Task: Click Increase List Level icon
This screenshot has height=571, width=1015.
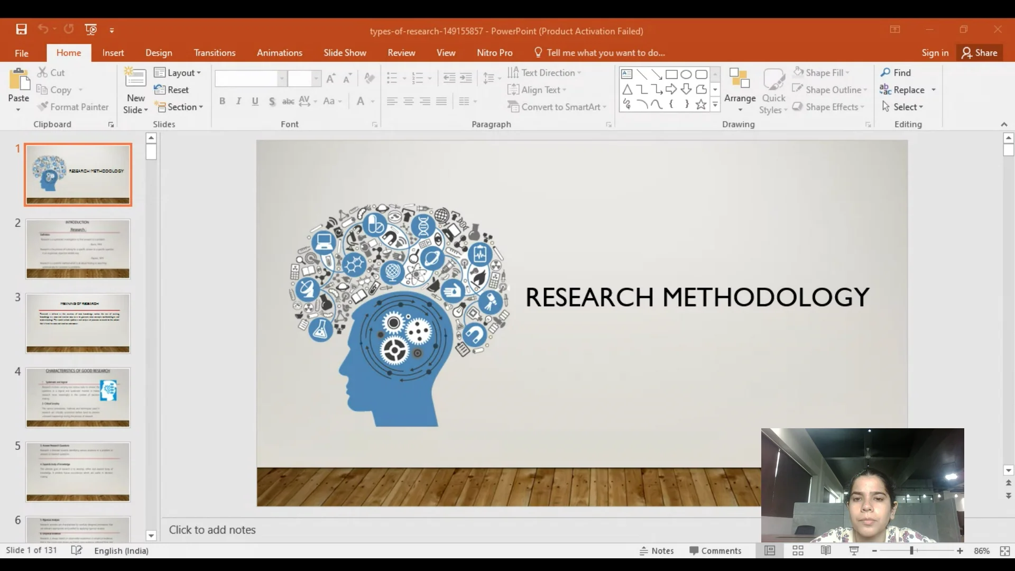Action: click(466, 79)
